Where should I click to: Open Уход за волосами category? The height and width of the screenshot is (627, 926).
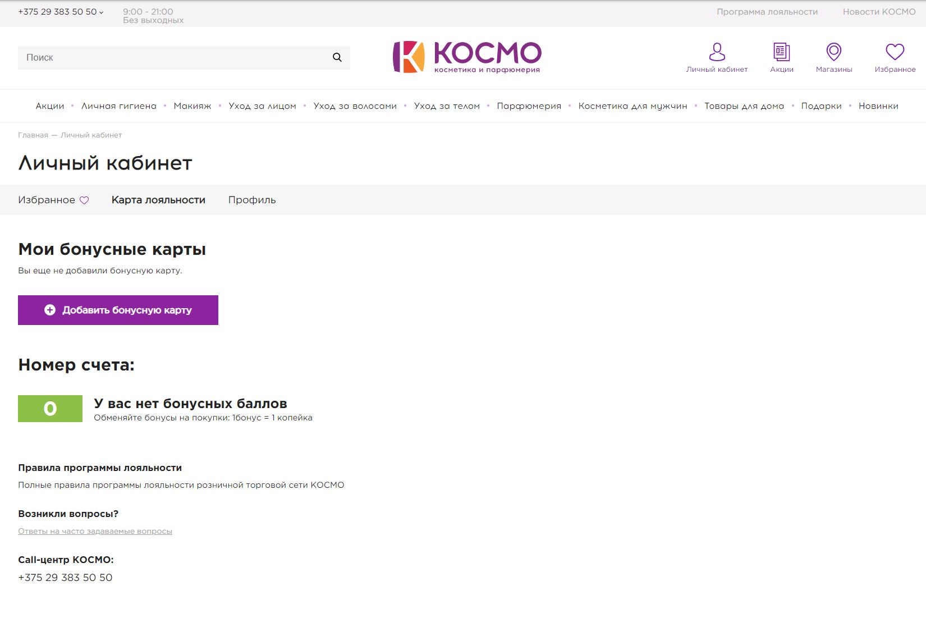point(355,106)
